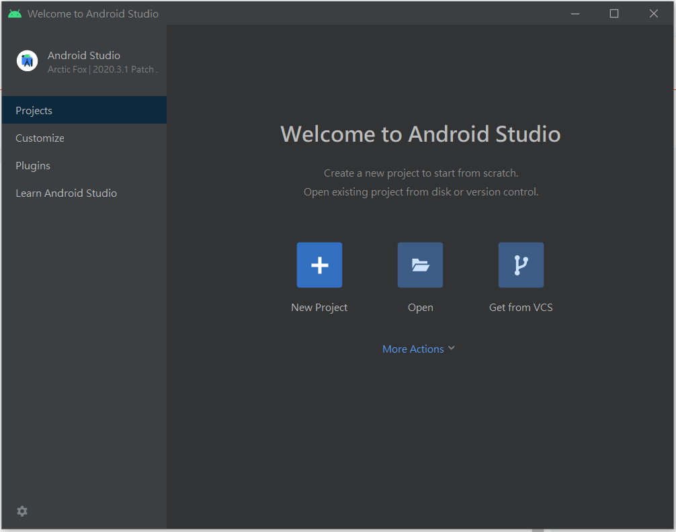Click the Android Studio logo icon
This screenshot has height=532, width=676.
(27, 60)
